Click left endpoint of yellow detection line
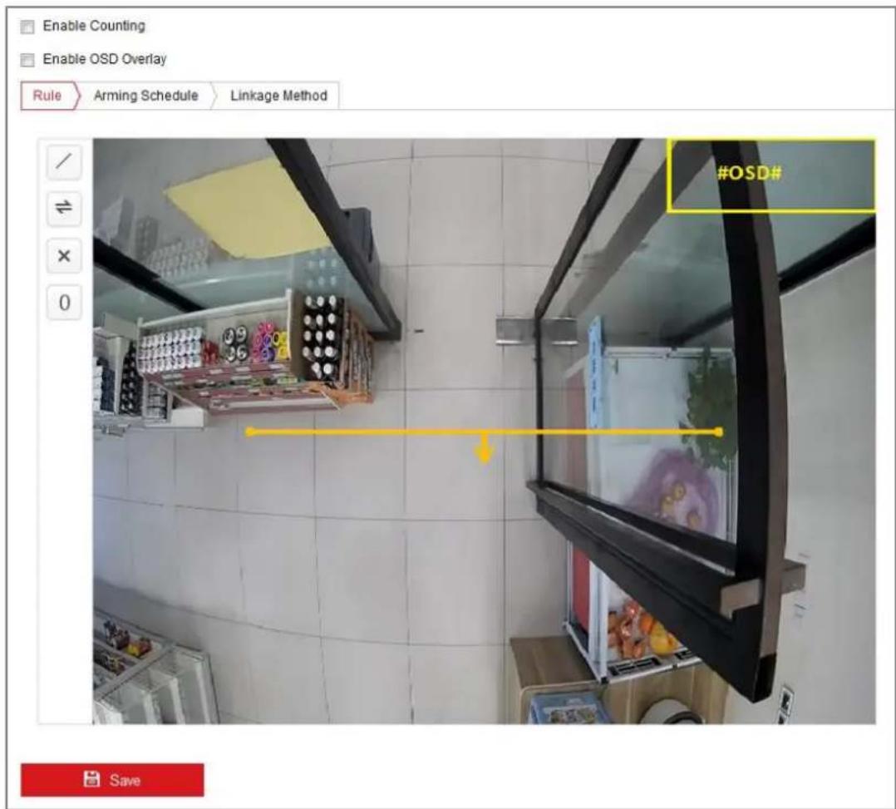 click(x=249, y=432)
